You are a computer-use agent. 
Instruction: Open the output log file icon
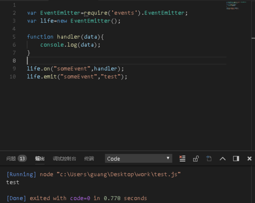click(209, 159)
